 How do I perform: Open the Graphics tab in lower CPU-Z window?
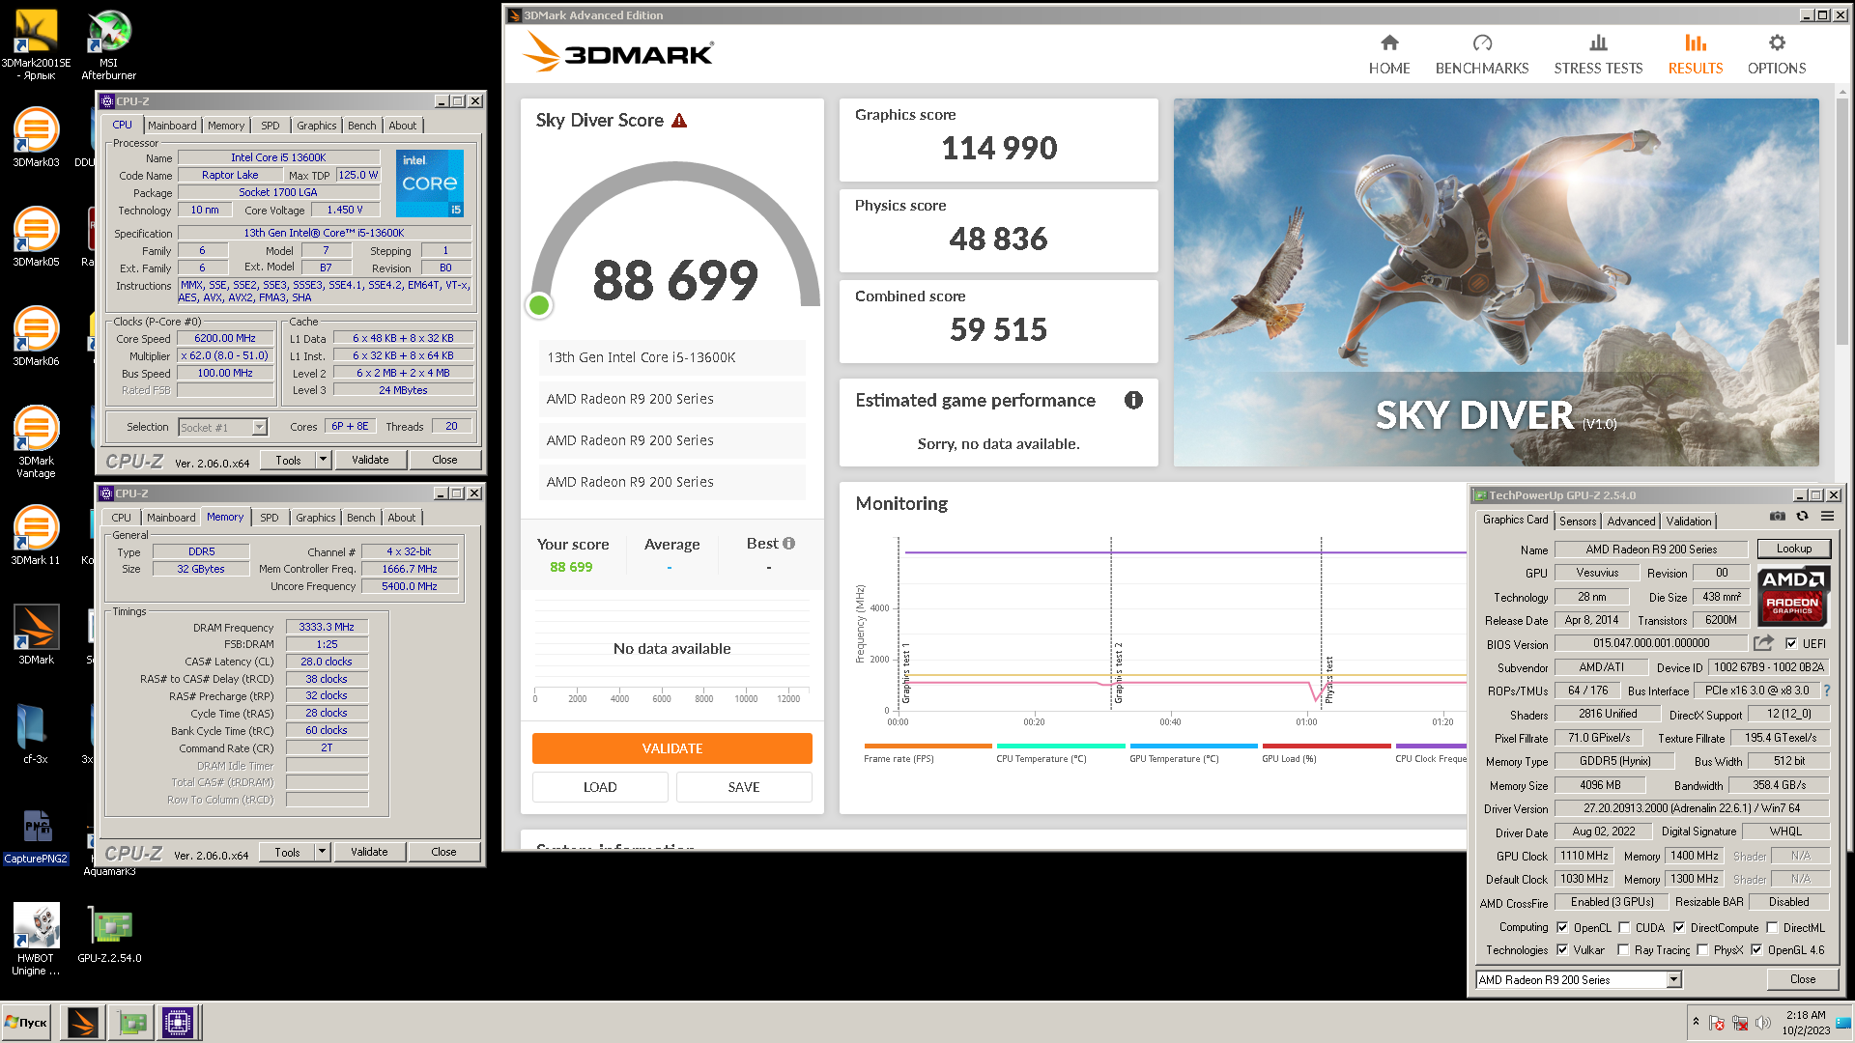(316, 518)
